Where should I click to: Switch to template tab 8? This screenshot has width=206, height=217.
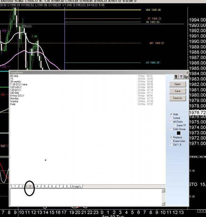point(67,186)
